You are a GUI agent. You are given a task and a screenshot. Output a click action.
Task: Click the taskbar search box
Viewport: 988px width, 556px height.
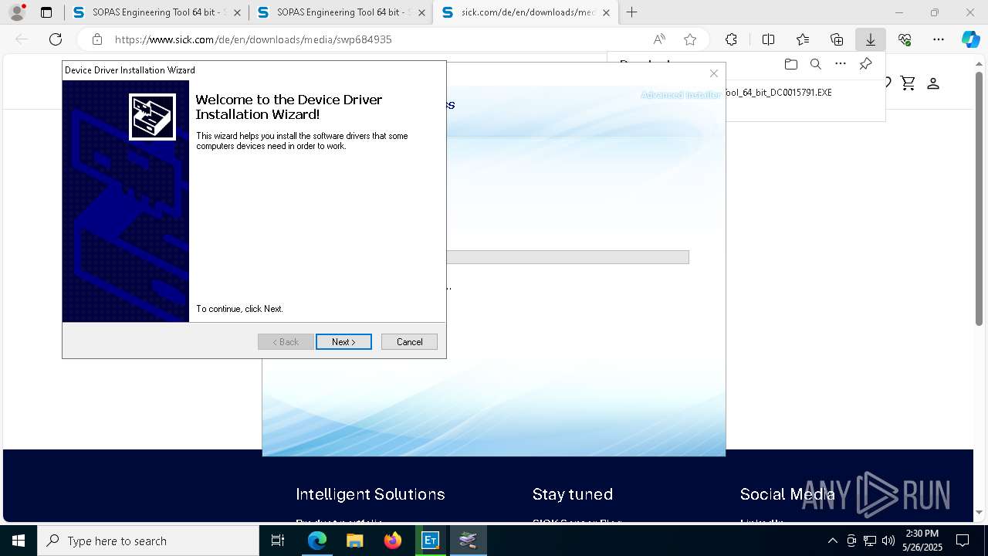(x=148, y=541)
